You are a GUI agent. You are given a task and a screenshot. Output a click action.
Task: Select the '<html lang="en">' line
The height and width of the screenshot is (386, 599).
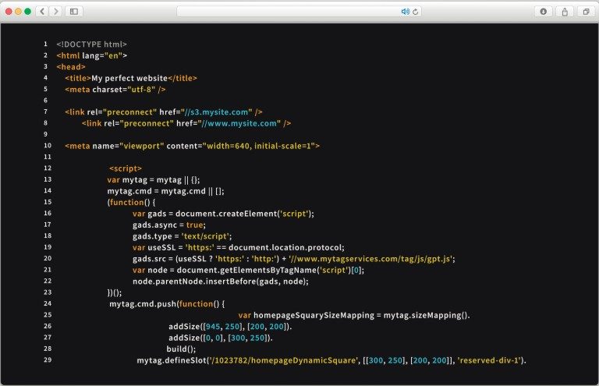tap(92, 55)
